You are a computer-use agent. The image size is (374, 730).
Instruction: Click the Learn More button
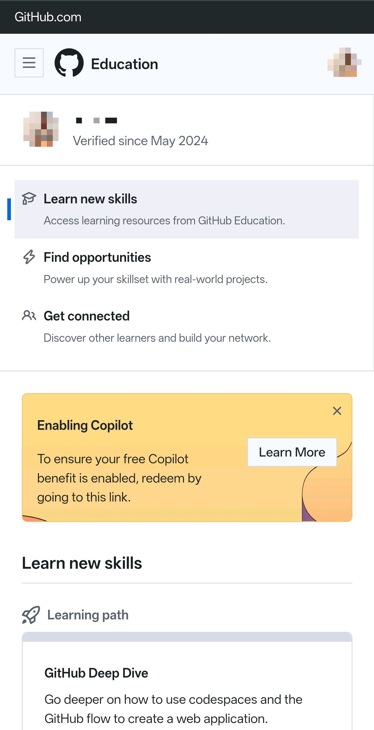tap(292, 452)
